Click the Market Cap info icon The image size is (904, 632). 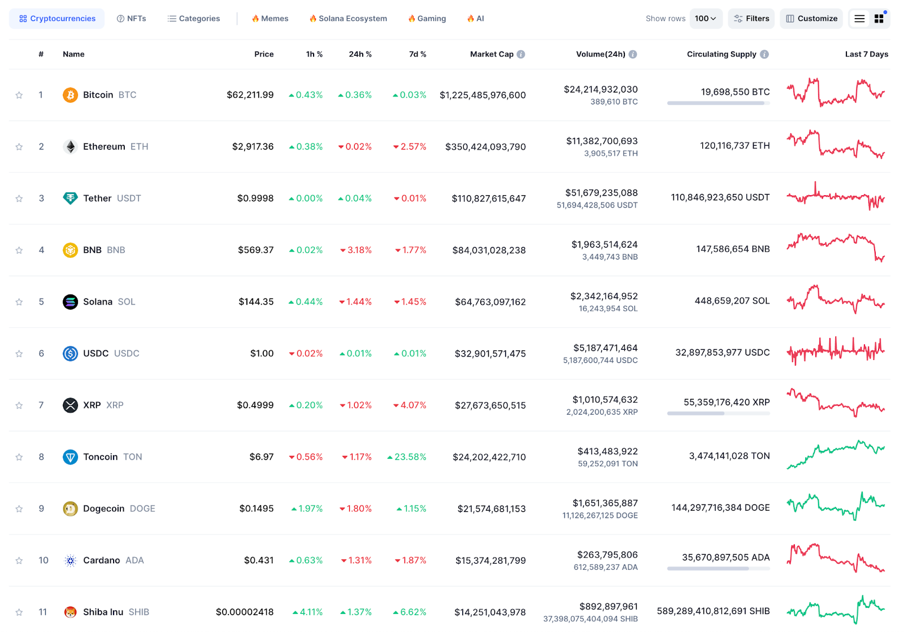521,54
